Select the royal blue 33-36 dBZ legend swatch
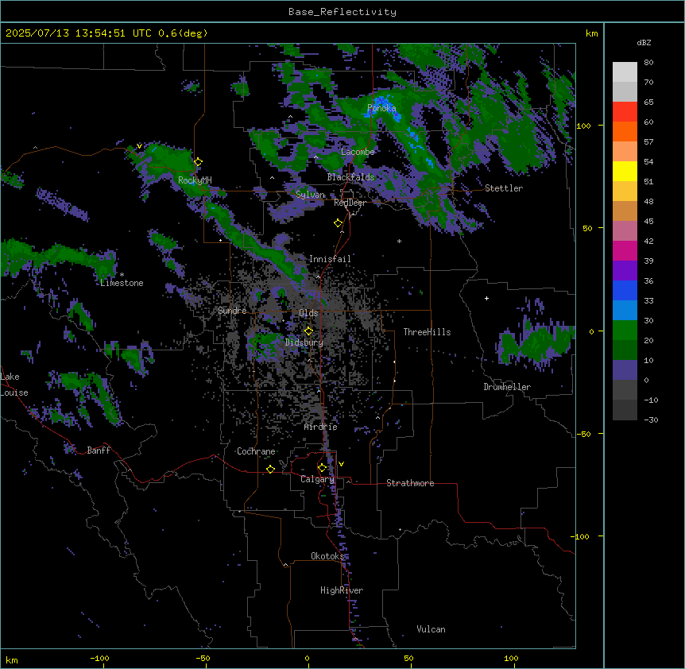This screenshot has height=669, width=685. (625, 290)
